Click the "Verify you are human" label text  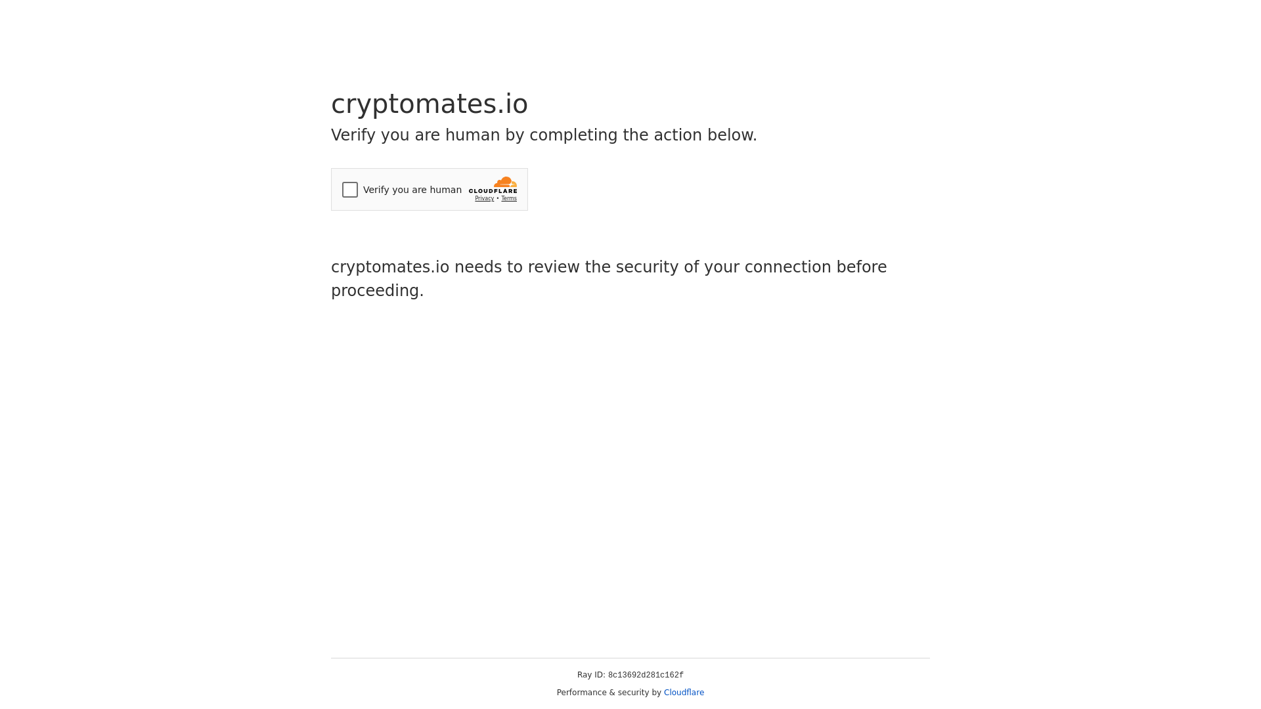pyautogui.click(x=412, y=190)
